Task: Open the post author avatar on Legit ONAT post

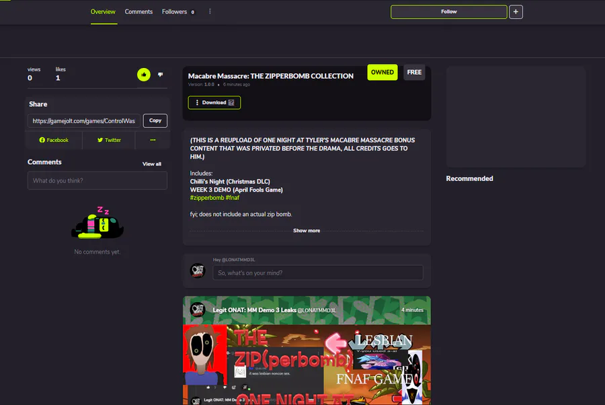Action: click(198, 309)
